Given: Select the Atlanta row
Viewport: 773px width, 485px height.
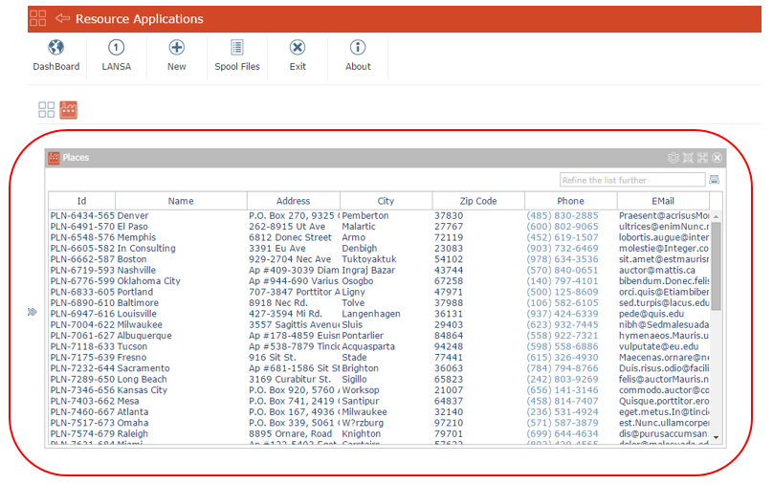Looking at the screenshot, I should point(380,411).
